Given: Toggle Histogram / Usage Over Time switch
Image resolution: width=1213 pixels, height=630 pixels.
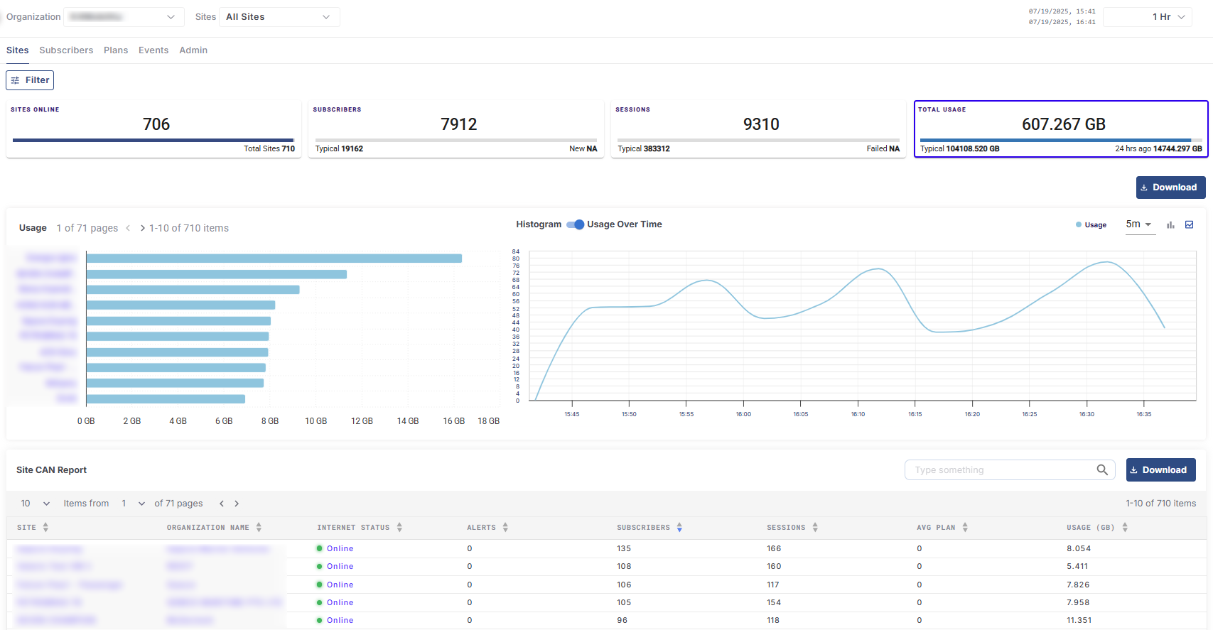Looking at the screenshot, I should [575, 224].
